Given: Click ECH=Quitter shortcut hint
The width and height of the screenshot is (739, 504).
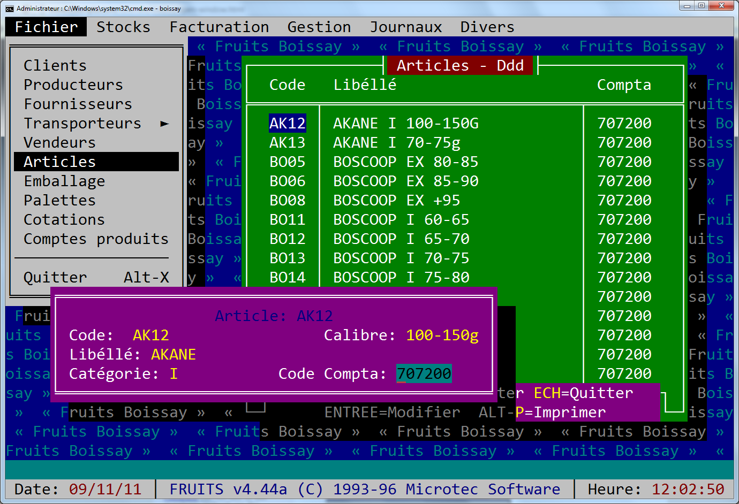Looking at the screenshot, I should click(x=584, y=393).
